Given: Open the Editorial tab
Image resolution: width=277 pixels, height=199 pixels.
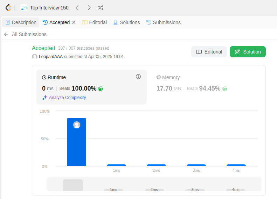Looking at the screenshot, I should click(94, 22).
